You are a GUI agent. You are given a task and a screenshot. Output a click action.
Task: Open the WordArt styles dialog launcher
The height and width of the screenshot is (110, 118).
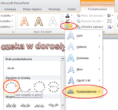(13, 32)
